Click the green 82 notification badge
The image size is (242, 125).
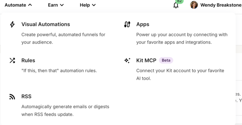179,1
